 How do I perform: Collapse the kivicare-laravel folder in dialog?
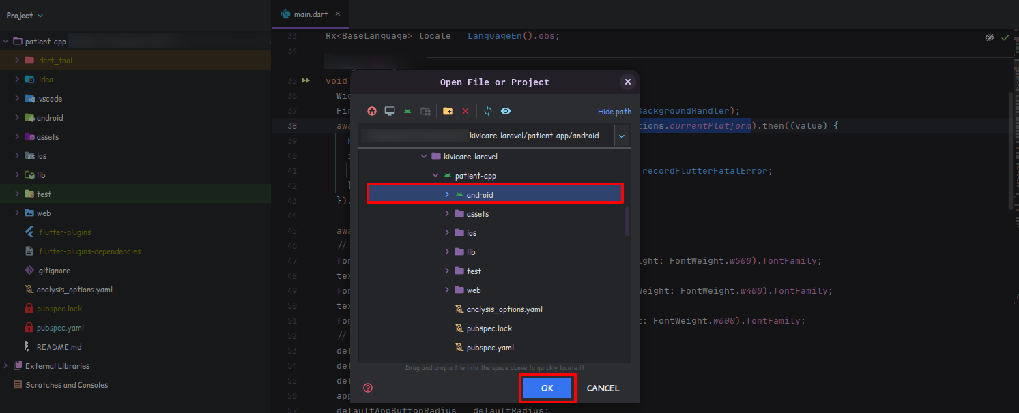point(424,157)
